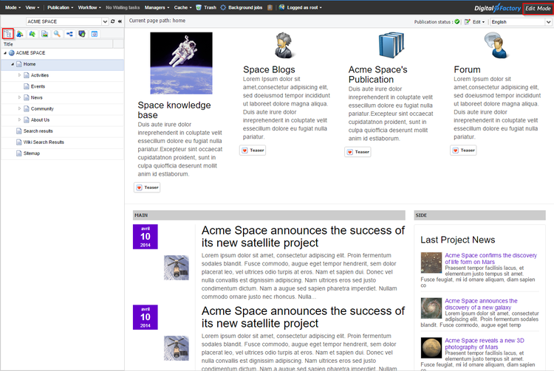This screenshot has width=554, height=371.
Task: Open the Mode menu
Action: 13,7
